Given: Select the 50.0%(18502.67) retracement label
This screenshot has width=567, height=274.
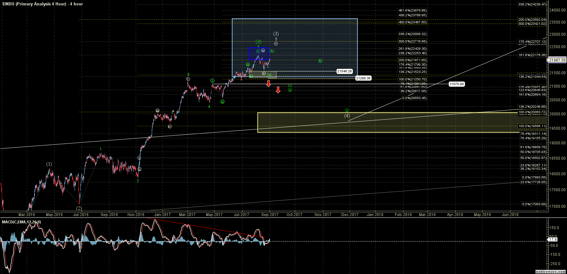Looking at the screenshot, I should [x=533, y=158].
